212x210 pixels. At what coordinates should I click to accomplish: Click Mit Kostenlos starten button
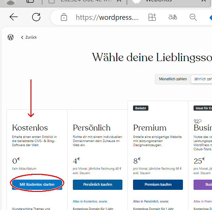[x=37, y=184]
